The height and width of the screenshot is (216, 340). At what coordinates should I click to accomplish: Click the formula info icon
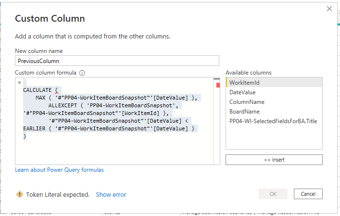point(82,73)
